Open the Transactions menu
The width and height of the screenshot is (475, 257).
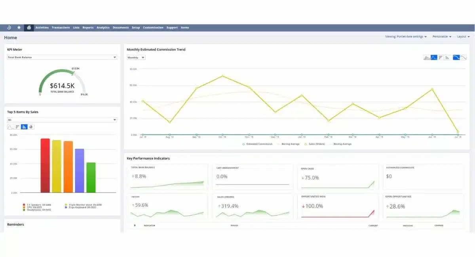click(x=61, y=28)
